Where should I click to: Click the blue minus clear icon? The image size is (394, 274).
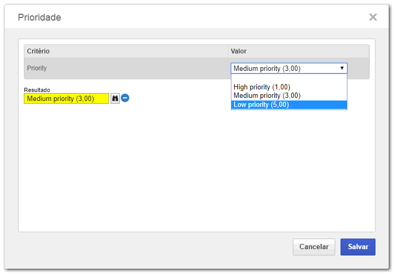[125, 98]
